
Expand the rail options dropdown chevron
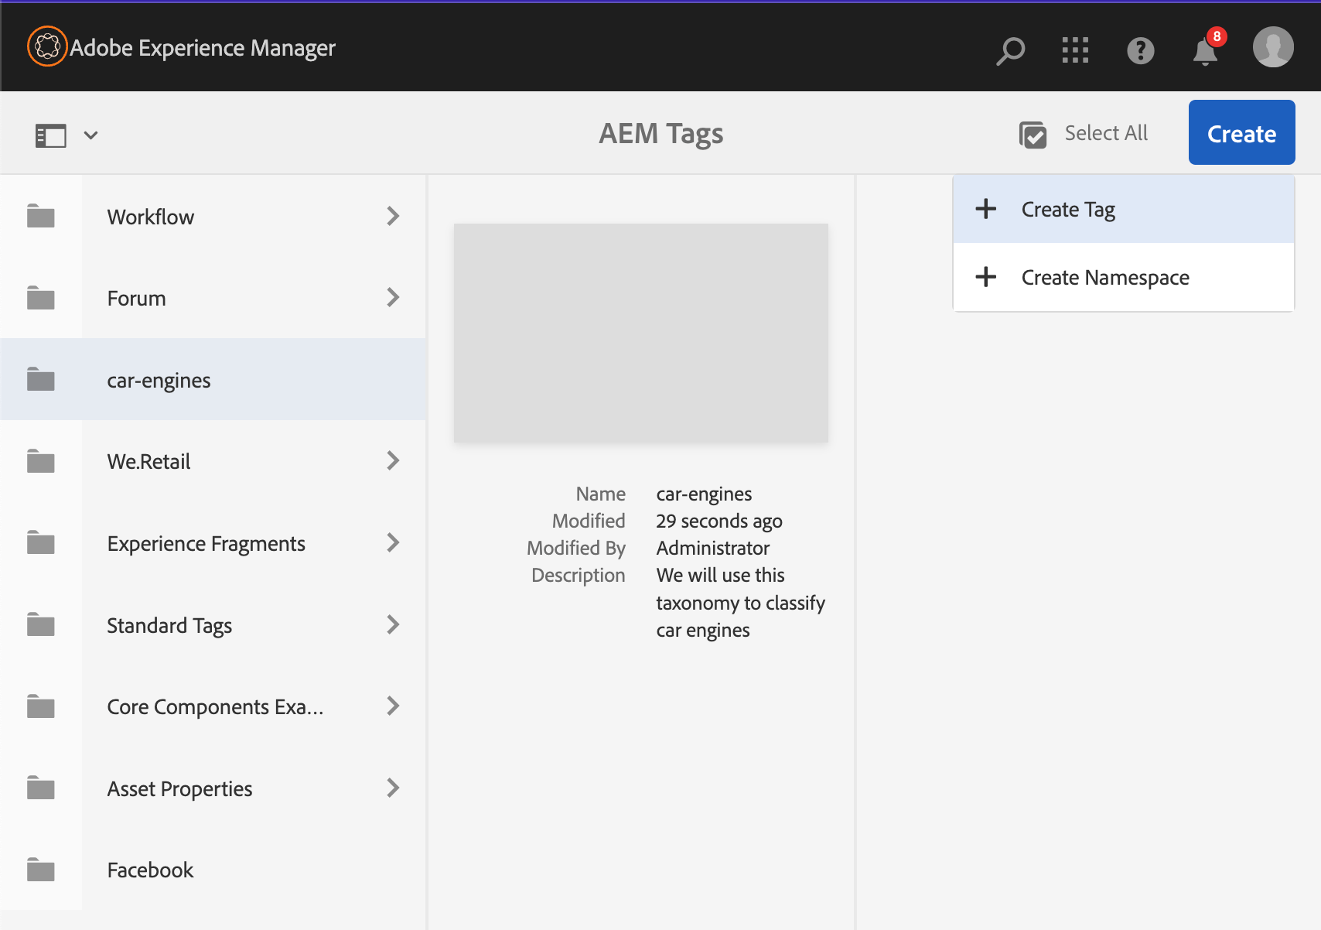90,135
